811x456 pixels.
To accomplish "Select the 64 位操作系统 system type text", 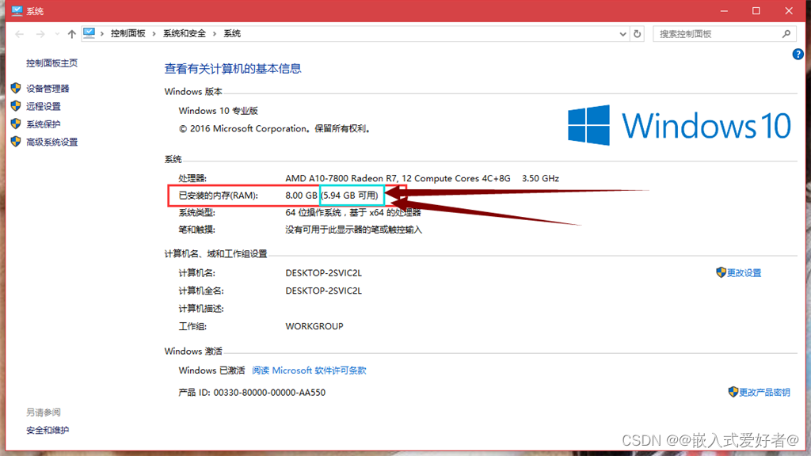I will pyautogui.click(x=313, y=212).
